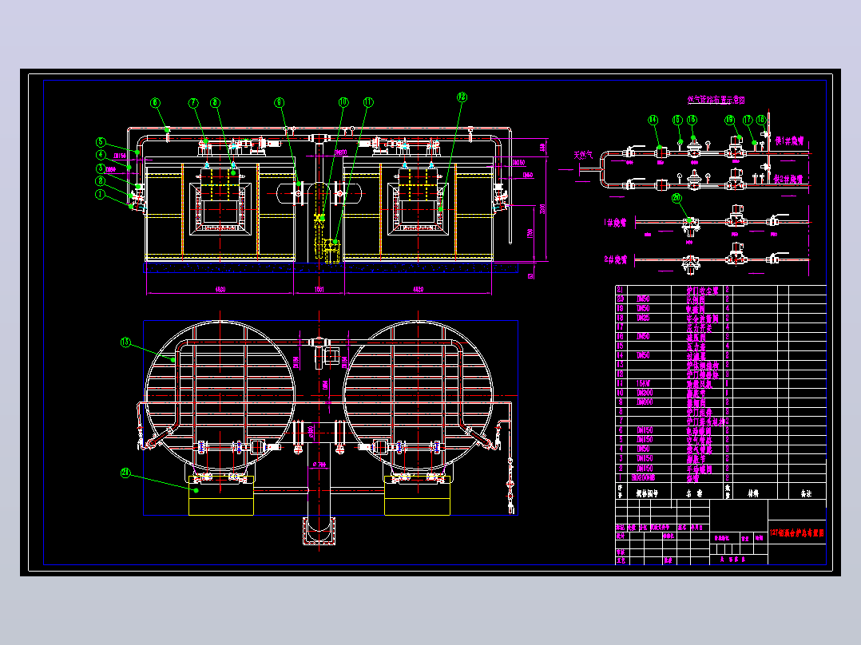861x645 pixels.
Task: Select callout balloon number 18
Action: point(760,120)
